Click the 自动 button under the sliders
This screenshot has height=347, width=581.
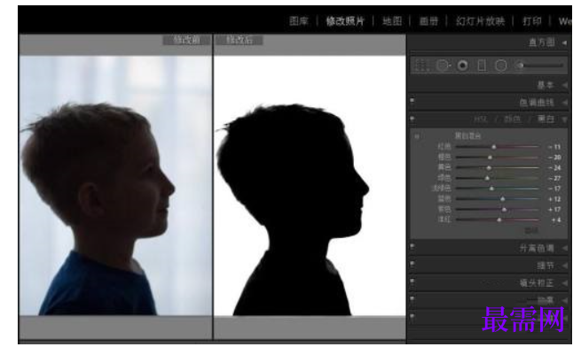tap(531, 231)
